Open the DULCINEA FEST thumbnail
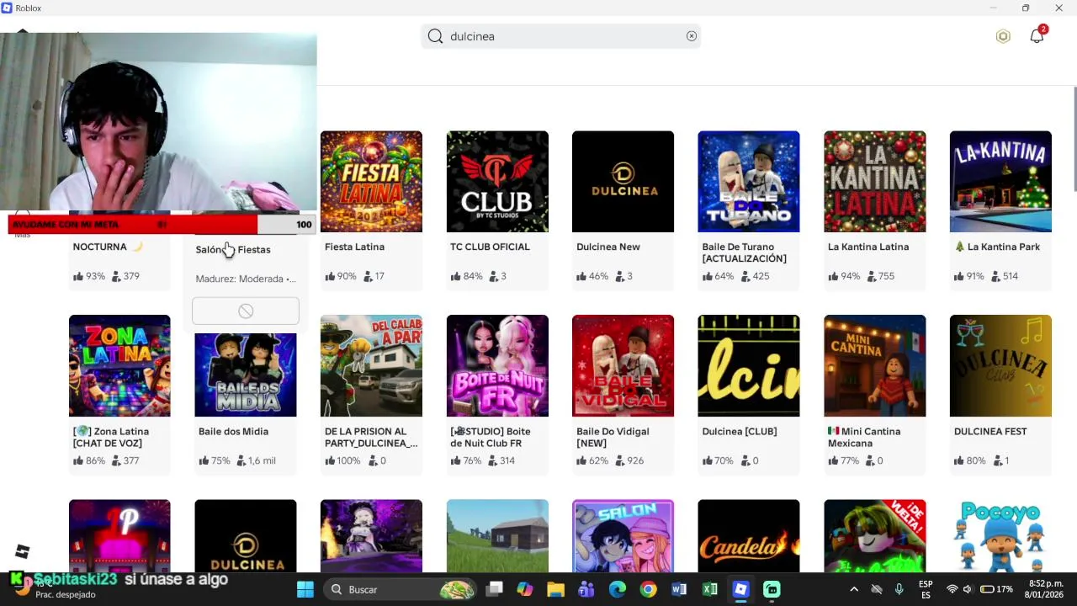 point(1000,365)
